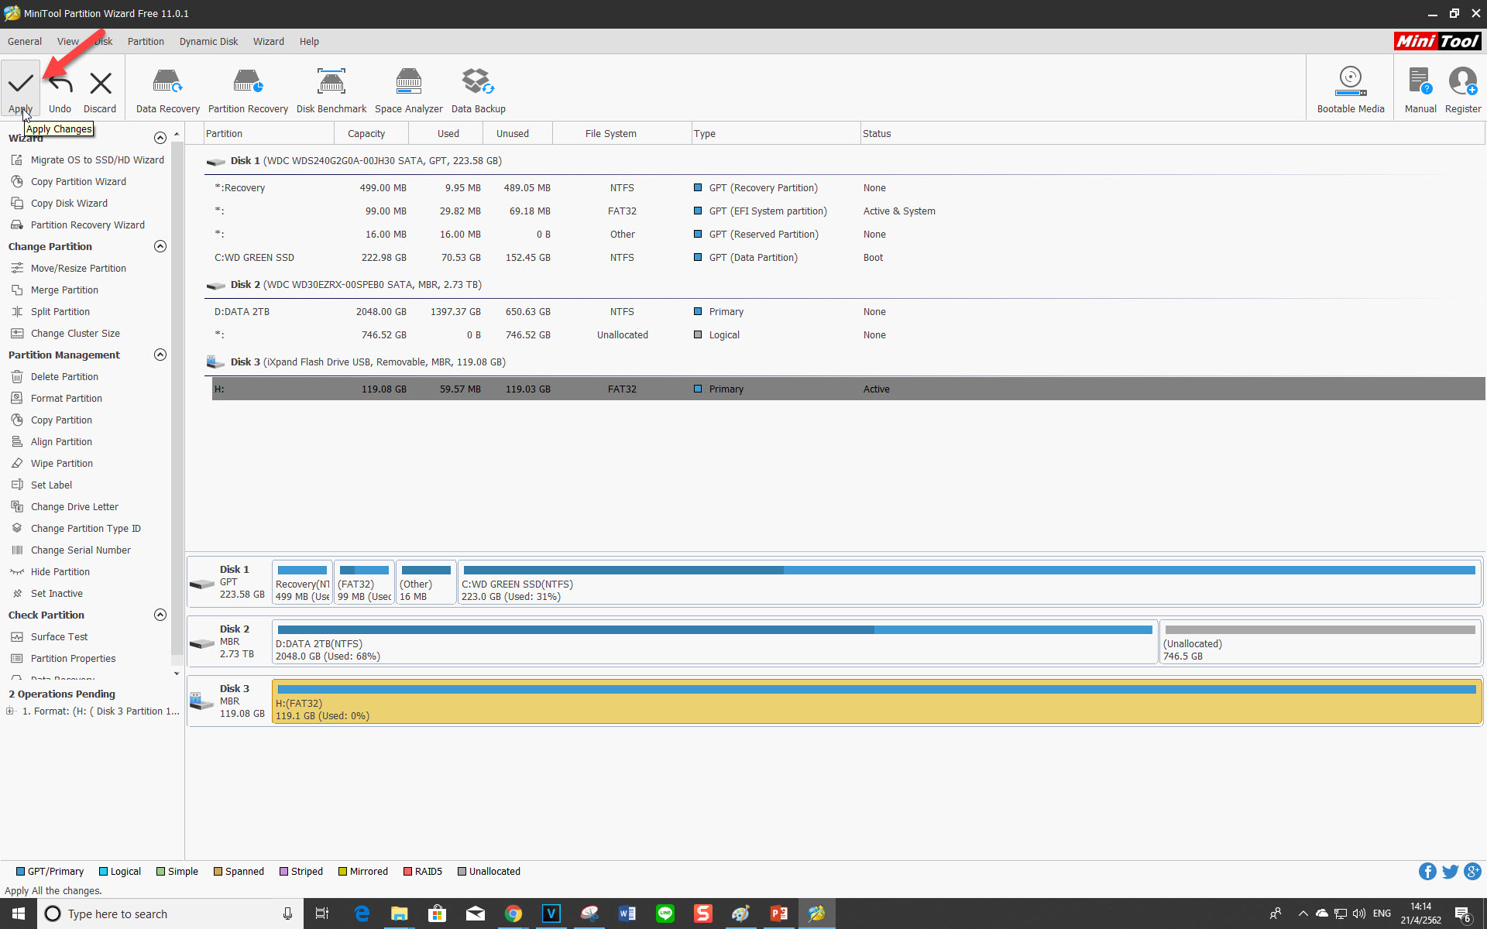
Task: Select Copy Partition in Partition Management
Action: pos(61,420)
